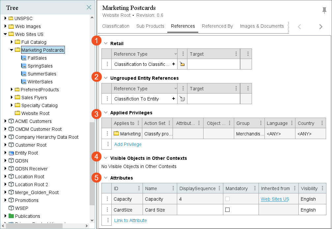Open the Web Sites US inherited link
Viewport: 332px width, 229px height.
tap(275, 199)
